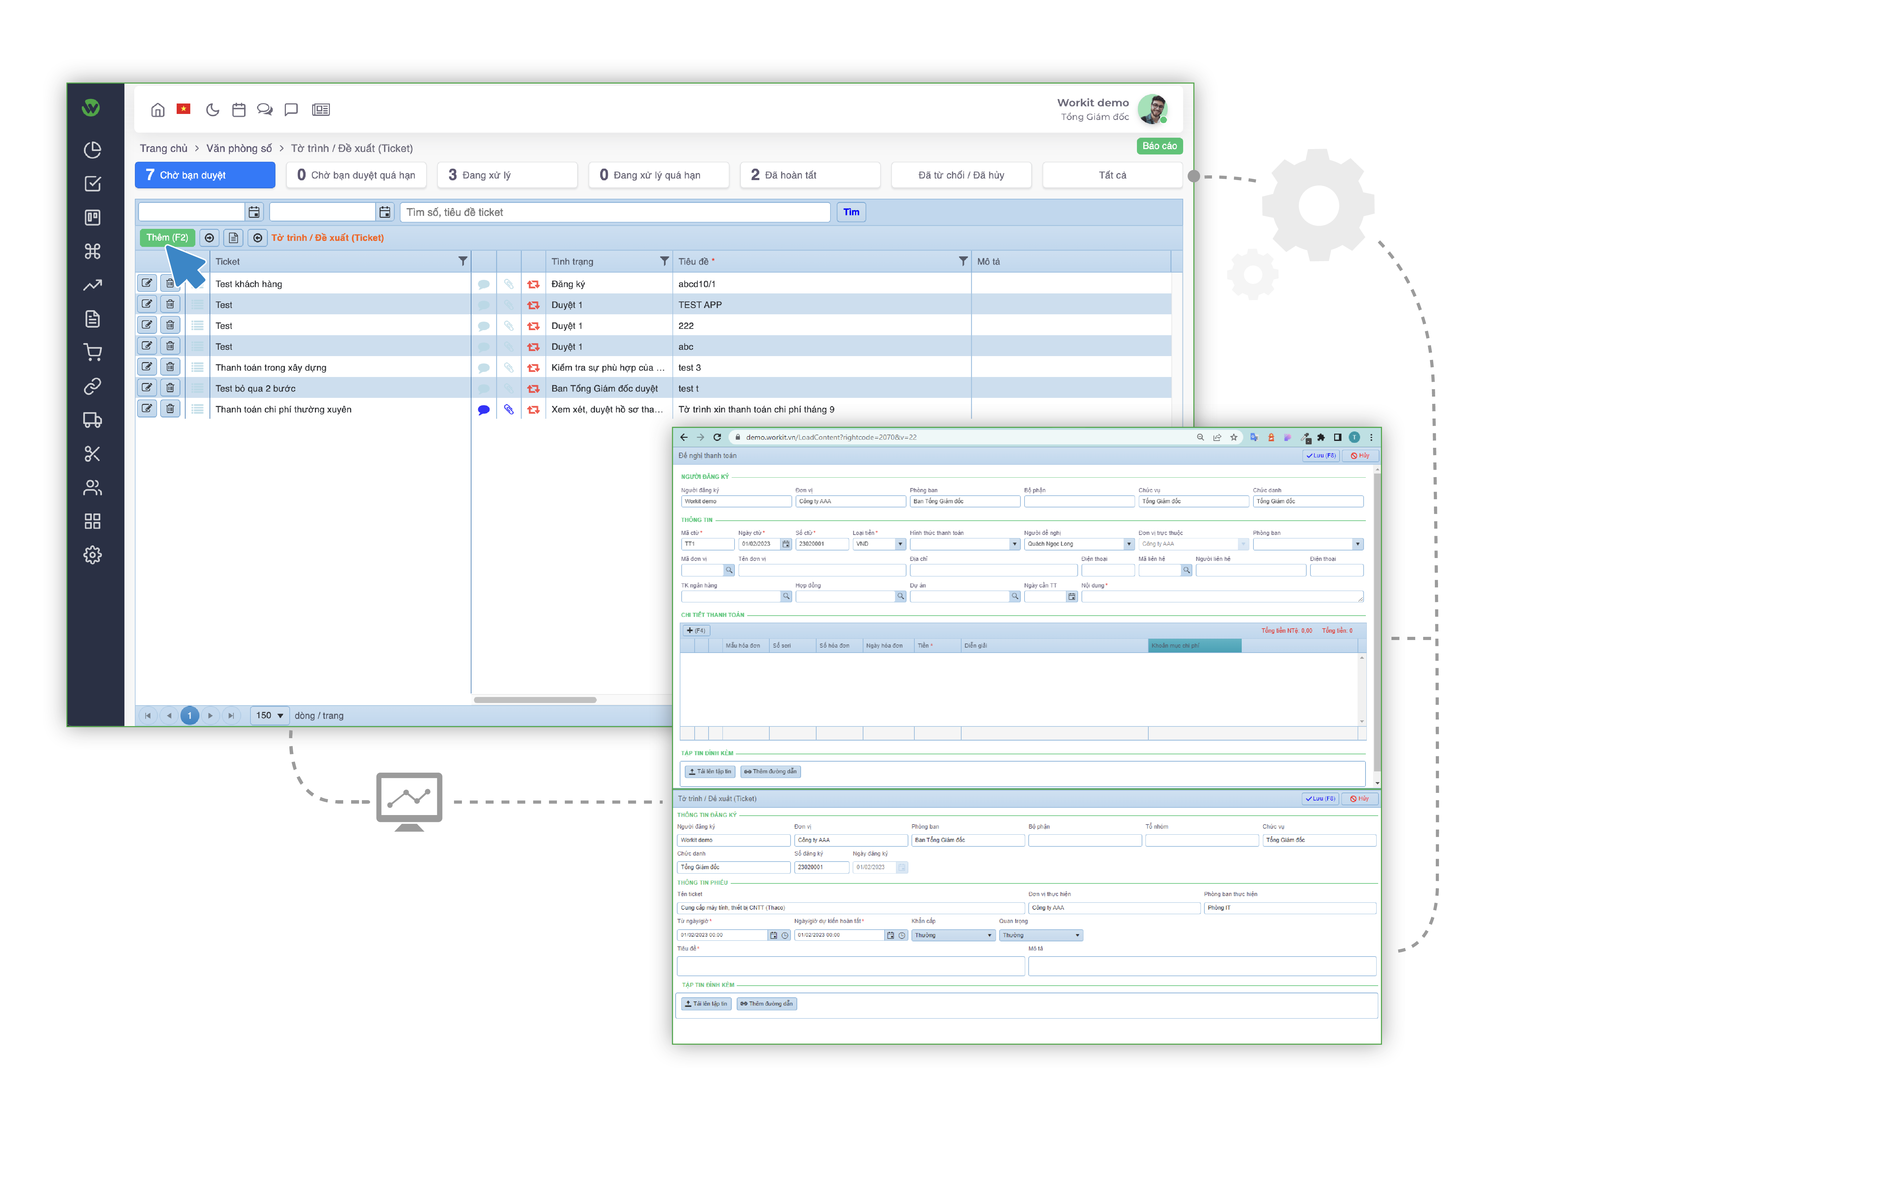
Task: Open the users icon in sidebar
Action: (x=93, y=488)
